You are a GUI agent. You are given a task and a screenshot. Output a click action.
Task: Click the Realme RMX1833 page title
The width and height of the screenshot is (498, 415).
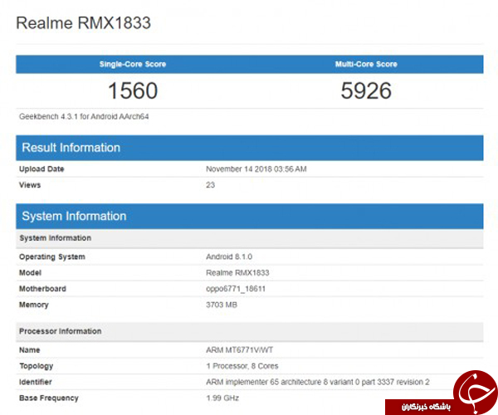[83, 23]
